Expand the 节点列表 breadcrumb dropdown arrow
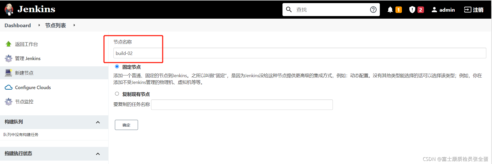The image size is (492, 164). point(74,25)
